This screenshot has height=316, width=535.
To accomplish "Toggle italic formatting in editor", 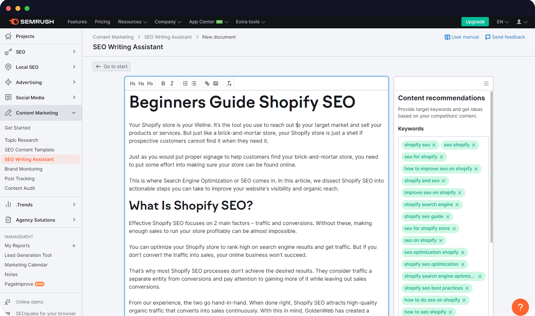I will click(172, 83).
